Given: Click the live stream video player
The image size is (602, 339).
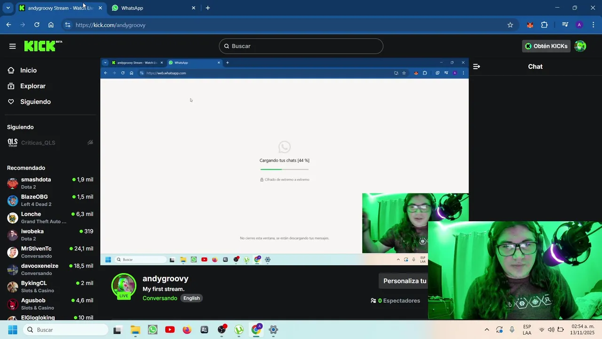Looking at the screenshot, I should pyautogui.click(x=285, y=161).
